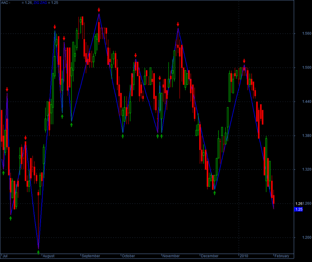Click the November label on date axis
The image size is (312, 262).
[x=171, y=256]
